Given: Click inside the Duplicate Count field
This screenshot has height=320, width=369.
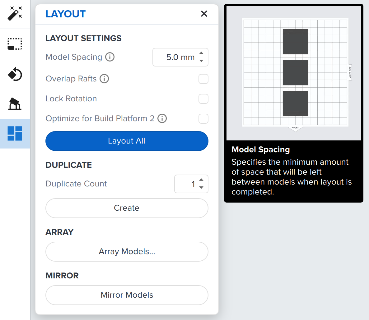Looking at the screenshot, I should (190, 184).
